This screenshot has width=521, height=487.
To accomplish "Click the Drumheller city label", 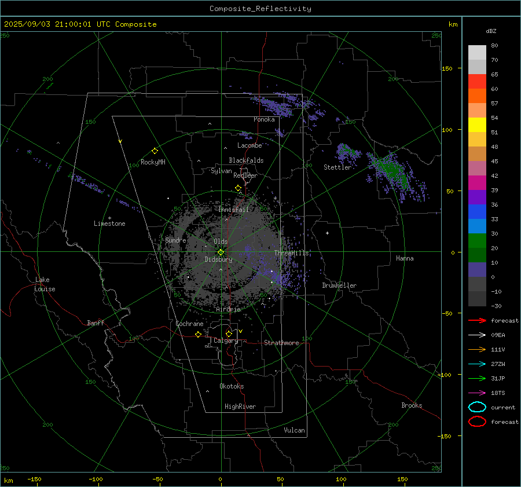I will click(339, 285).
